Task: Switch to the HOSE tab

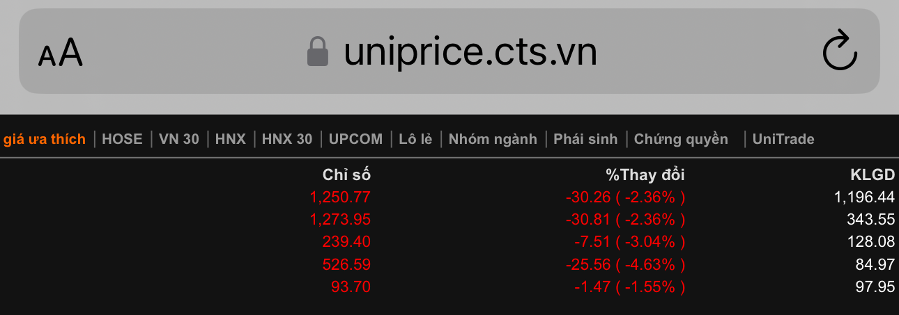Action: 122,139
